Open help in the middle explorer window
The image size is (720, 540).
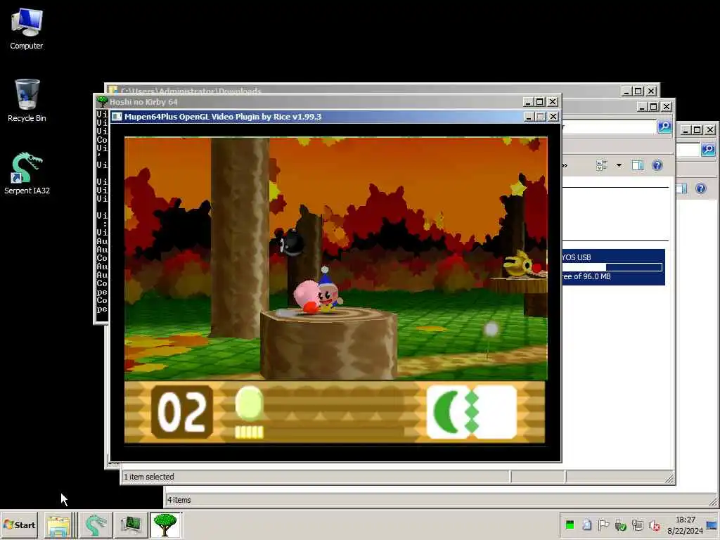coord(657,165)
